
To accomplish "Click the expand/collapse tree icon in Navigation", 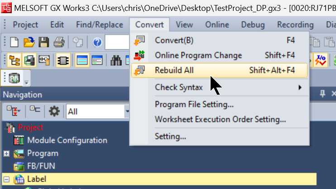I will coord(14,111).
